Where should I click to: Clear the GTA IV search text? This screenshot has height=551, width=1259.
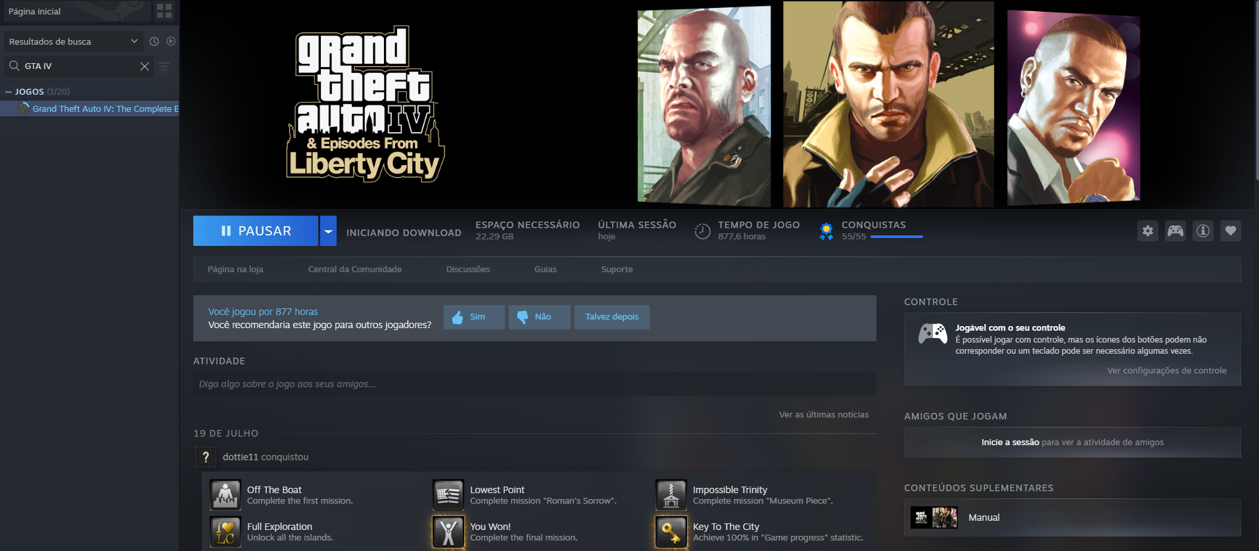145,66
